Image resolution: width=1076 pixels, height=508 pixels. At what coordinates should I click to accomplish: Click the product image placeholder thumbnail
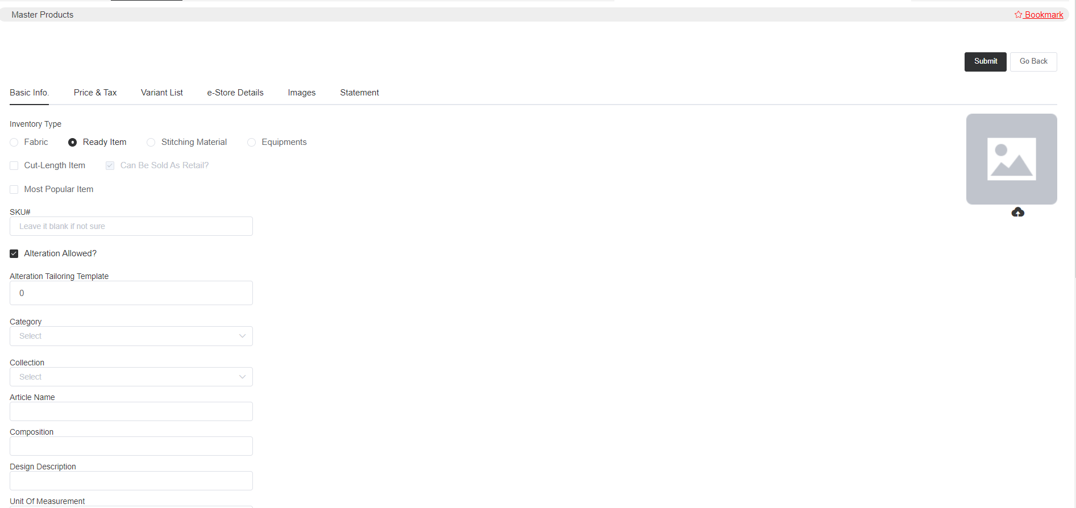click(1011, 159)
